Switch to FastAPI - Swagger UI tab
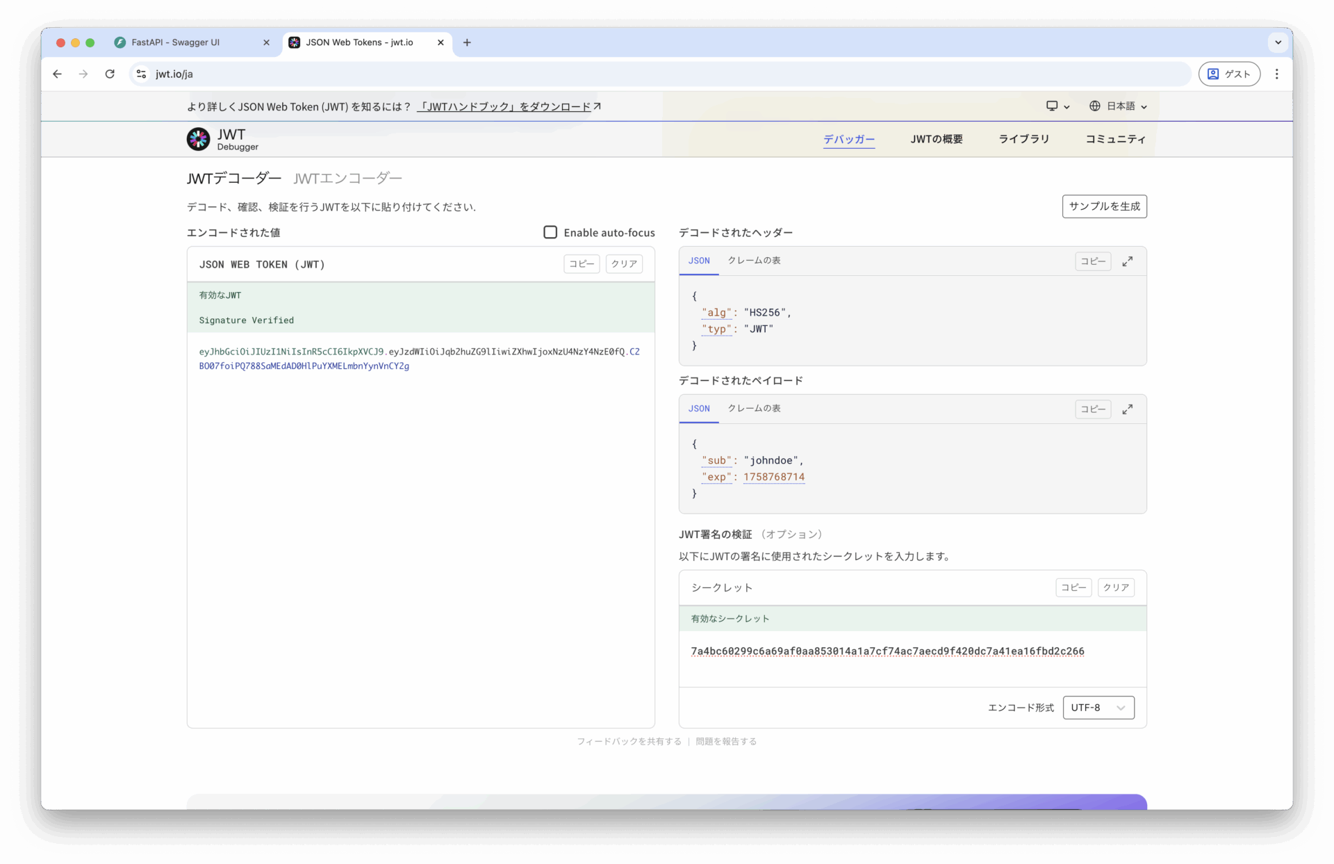The height and width of the screenshot is (864, 1334). pos(176,42)
